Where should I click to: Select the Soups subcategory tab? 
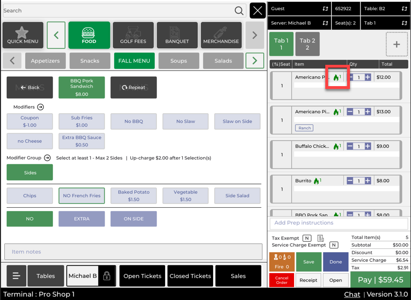pos(179,61)
